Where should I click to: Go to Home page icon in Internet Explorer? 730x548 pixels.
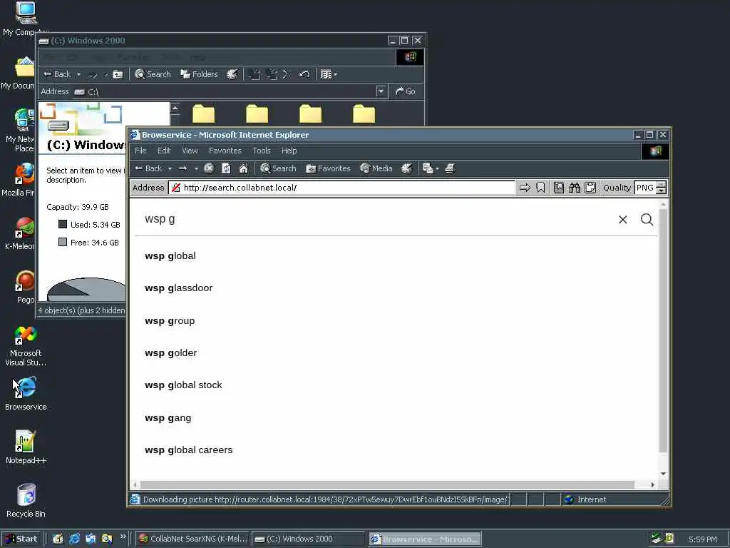[244, 168]
